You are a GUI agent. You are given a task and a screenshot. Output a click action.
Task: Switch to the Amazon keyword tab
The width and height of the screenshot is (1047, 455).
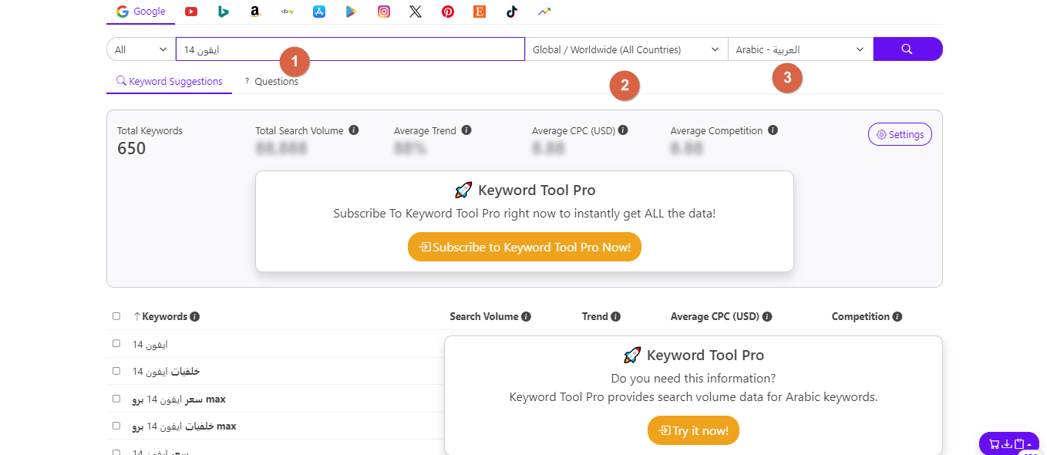255,12
